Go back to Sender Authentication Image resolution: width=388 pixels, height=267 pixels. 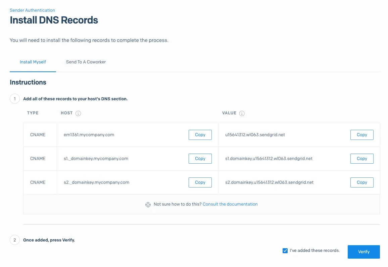[x=33, y=10]
